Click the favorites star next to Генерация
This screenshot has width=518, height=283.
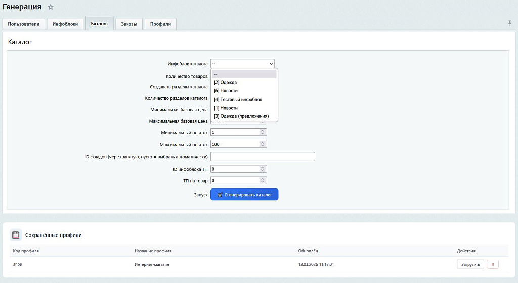point(51,7)
